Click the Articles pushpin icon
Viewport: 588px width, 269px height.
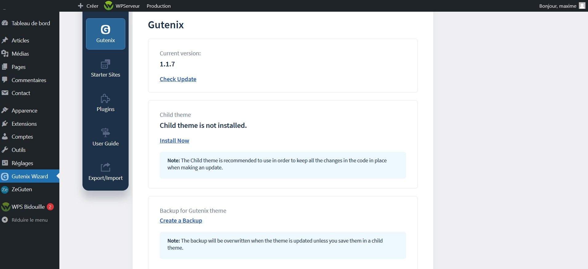[5, 40]
